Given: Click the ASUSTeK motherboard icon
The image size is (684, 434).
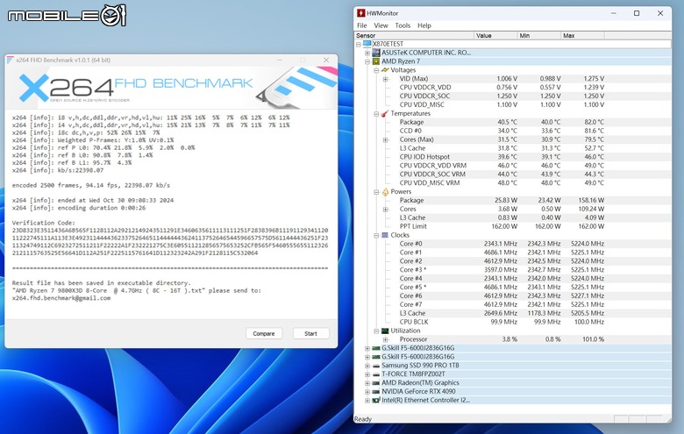Looking at the screenshot, I should point(376,53).
